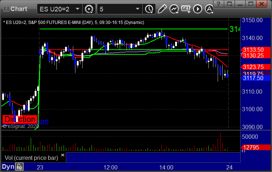
Task: Click the eSignal 2020 copyright text
Action: click(x=20, y=126)
